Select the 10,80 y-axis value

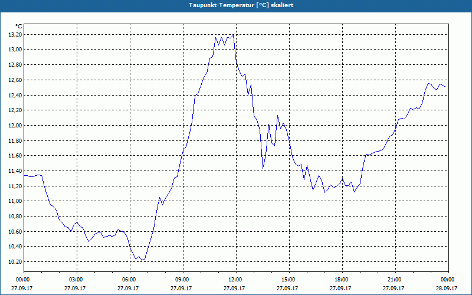click(15, 217)
